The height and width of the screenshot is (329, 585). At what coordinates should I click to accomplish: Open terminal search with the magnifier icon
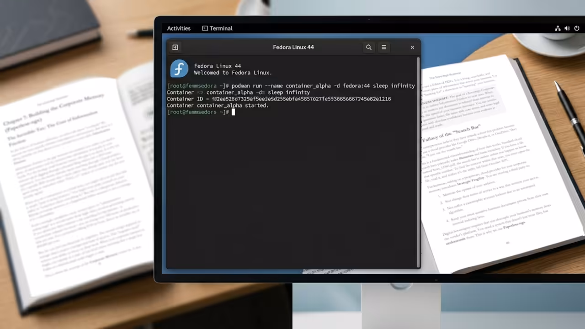click(x=369, y=47)
